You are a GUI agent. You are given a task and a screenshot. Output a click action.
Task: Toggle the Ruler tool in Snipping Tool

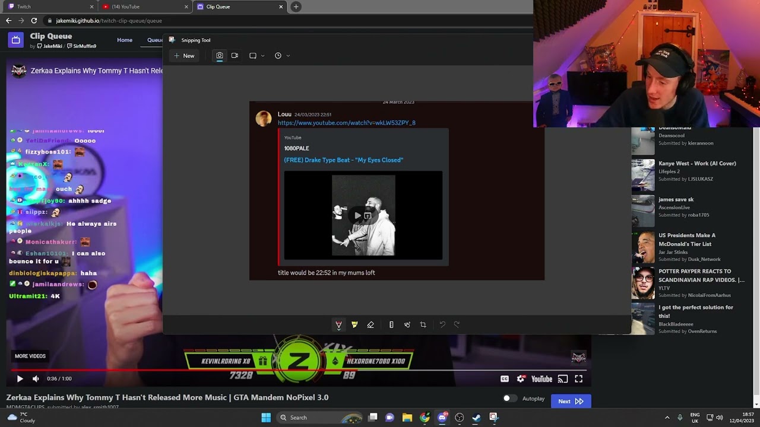point(391,324)
